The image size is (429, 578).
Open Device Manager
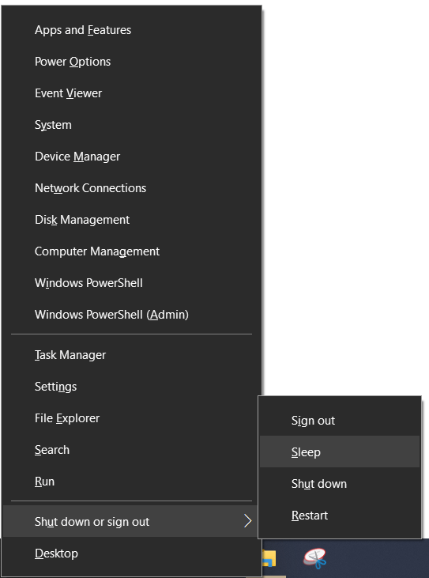tap(131, 157)
